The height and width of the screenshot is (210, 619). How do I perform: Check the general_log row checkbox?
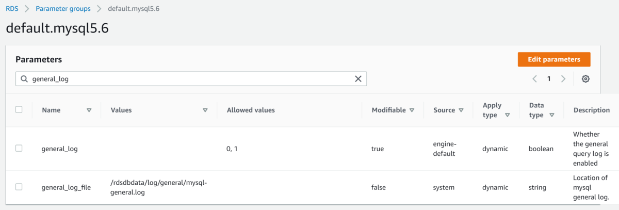click(x=19, y=148)
